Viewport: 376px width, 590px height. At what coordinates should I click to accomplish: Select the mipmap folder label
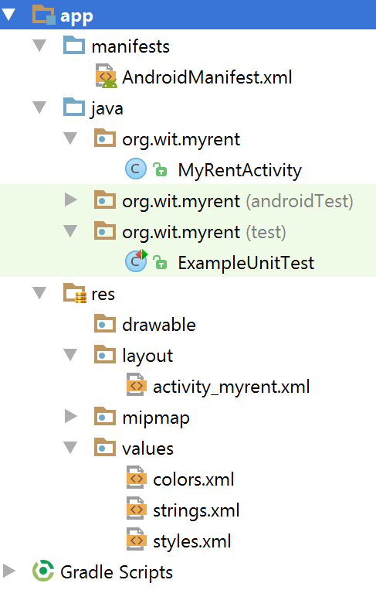(156, 418)
